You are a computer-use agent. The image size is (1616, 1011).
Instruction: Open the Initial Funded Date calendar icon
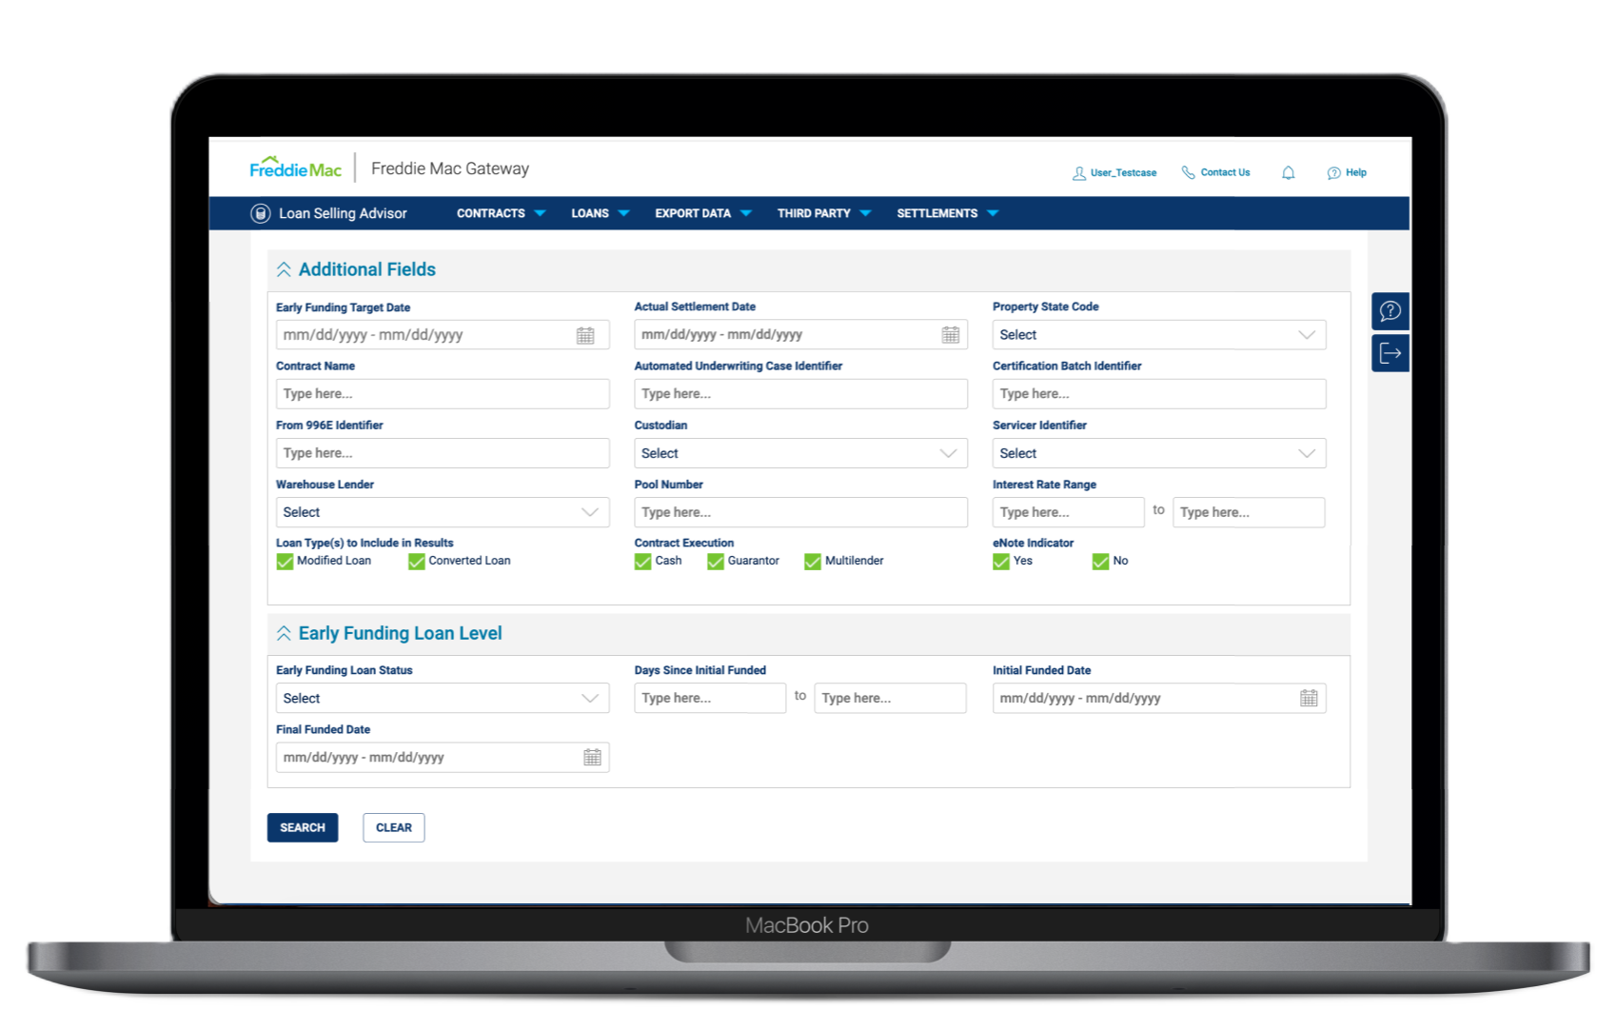coord(1310,698)
